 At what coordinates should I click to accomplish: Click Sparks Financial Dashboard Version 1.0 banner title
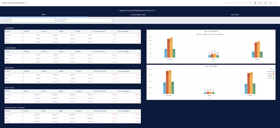click(137, 11)
